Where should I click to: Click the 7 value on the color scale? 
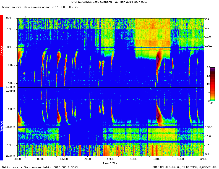209,93
